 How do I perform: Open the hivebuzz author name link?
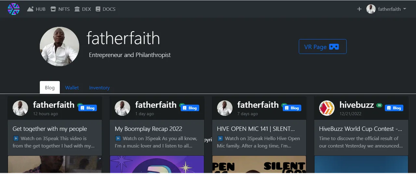(357, 105)
